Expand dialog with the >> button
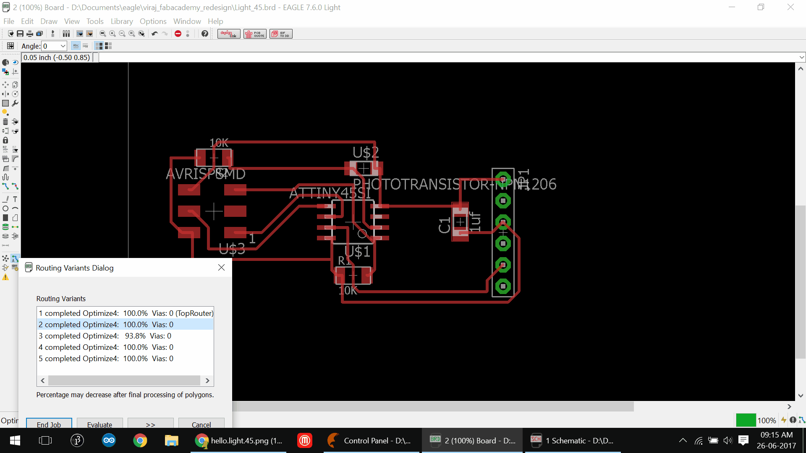This screenshot has width=806, height=453. pos(150,424)
